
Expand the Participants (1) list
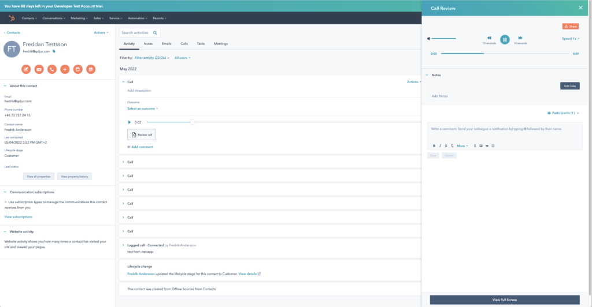563,113
